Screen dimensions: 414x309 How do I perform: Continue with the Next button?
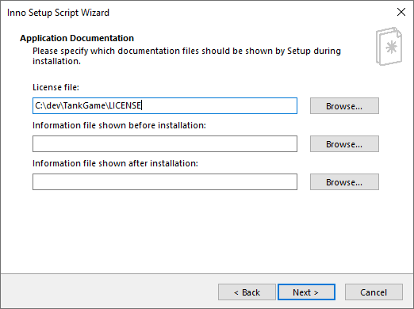click(306, 292)
